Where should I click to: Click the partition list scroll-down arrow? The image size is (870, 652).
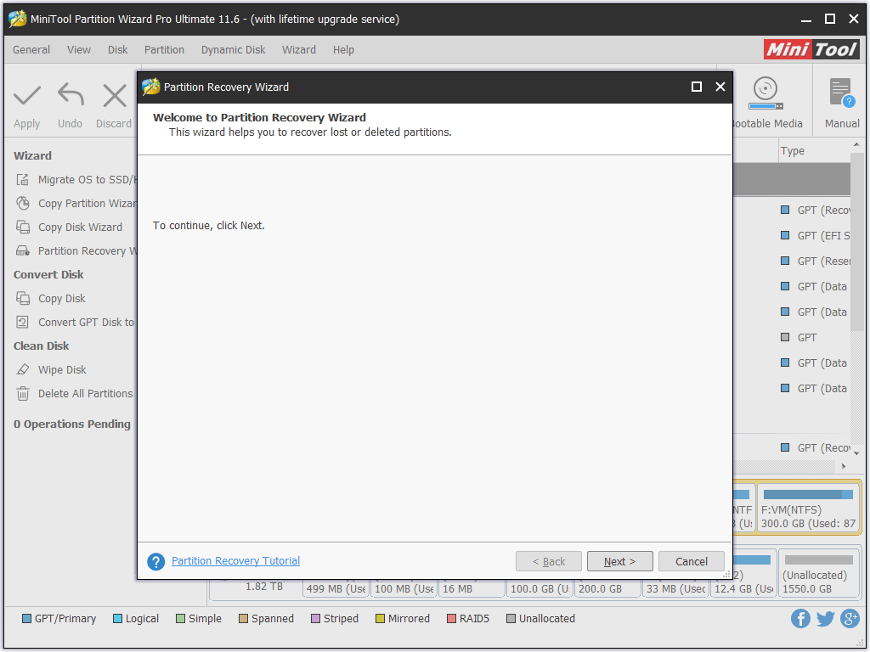point(856,453)
